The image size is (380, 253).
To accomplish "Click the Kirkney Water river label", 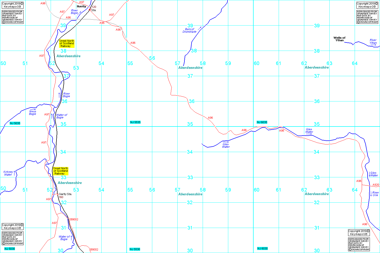I will (x=8, y=173).
